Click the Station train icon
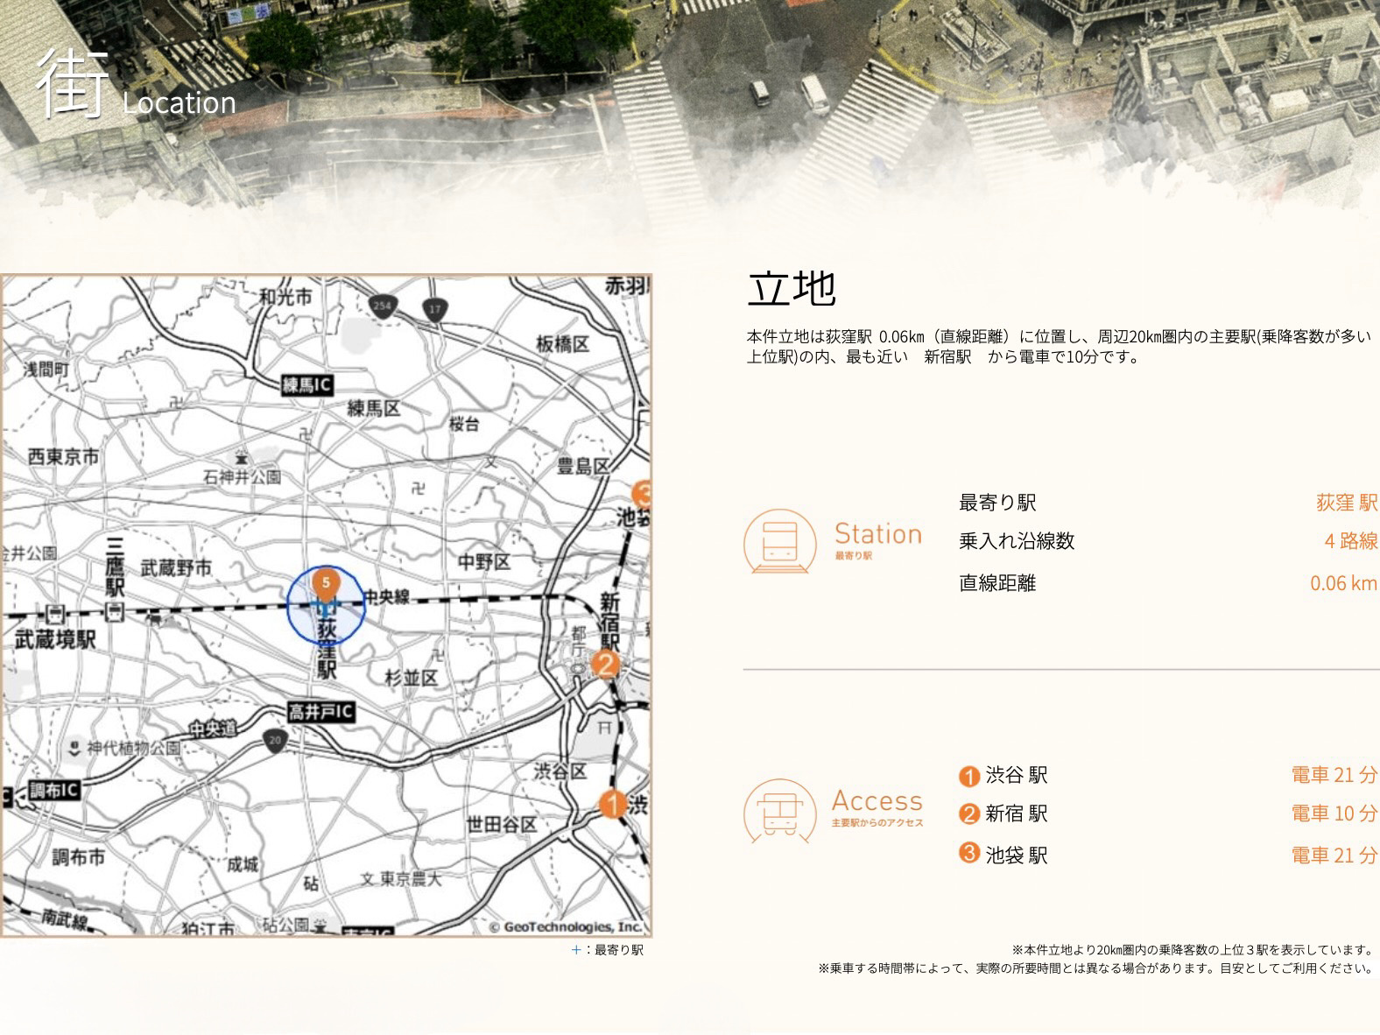The height and width of the screenshot is (1035, 1380). click(779, 542)
